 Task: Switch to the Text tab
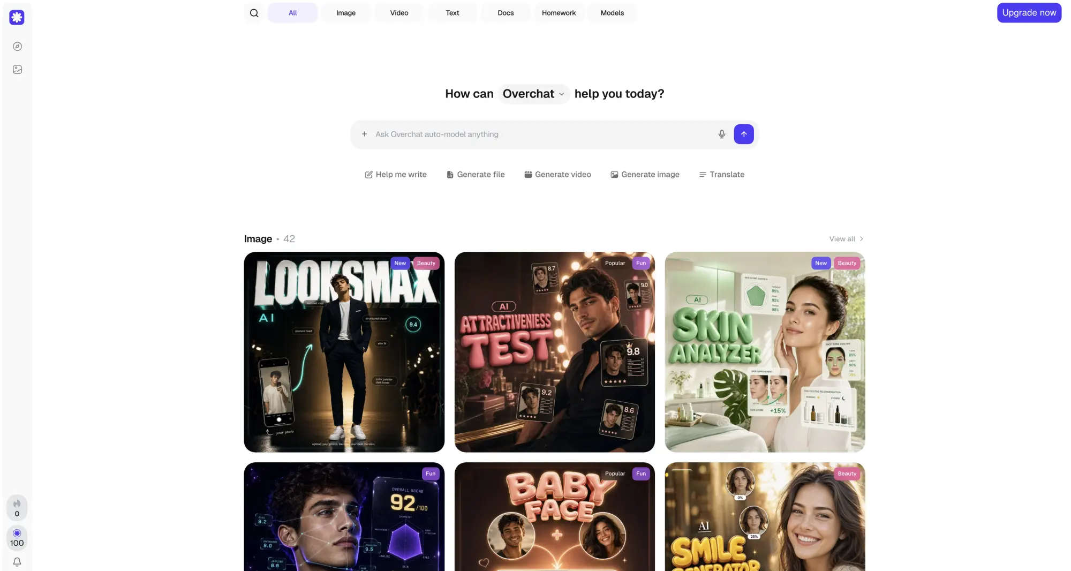(x=452, y=13)
